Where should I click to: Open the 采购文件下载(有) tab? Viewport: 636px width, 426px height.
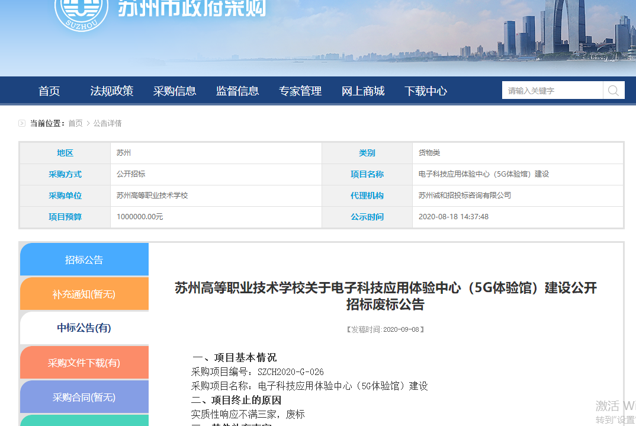click(84, 362)
